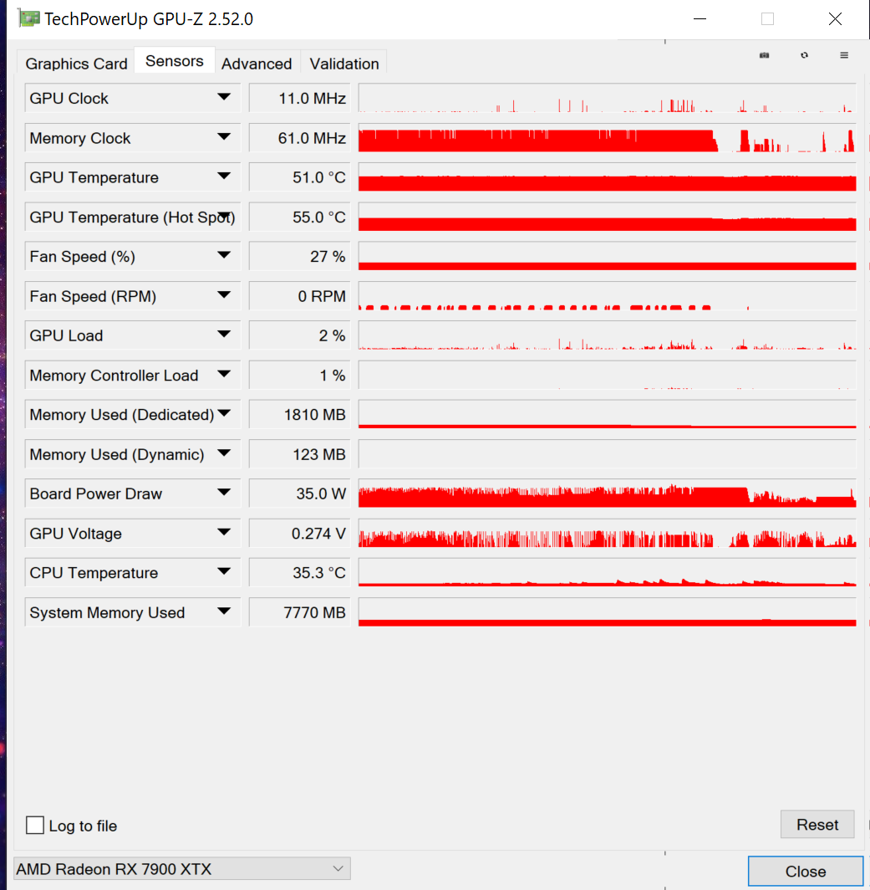
Task: Open the AMD Radeon RX 7900 XTX selector
Action: (x=181, y=868)
